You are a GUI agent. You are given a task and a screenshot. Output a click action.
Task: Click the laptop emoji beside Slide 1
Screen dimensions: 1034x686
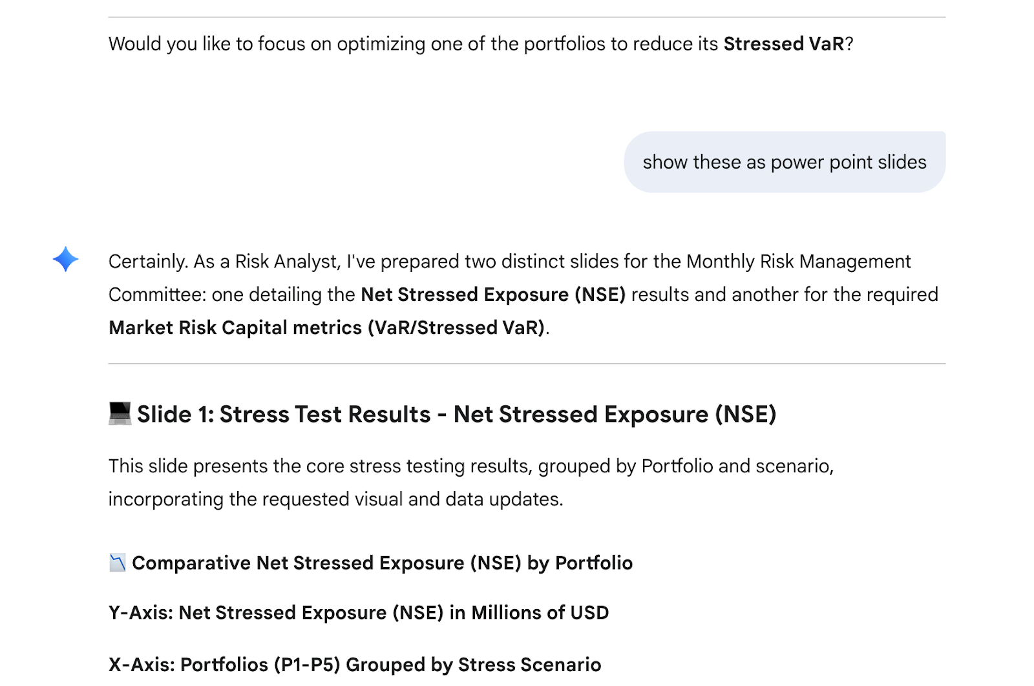click(120, 414)
